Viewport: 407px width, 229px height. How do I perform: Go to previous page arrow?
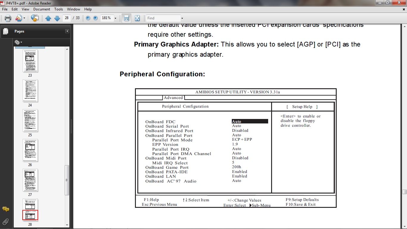click(x=48, y=18)
